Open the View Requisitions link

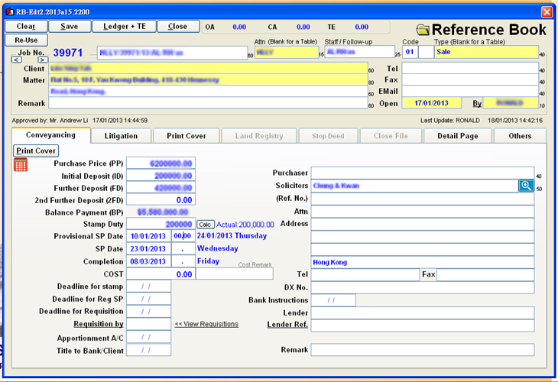(x=206, y=324)
